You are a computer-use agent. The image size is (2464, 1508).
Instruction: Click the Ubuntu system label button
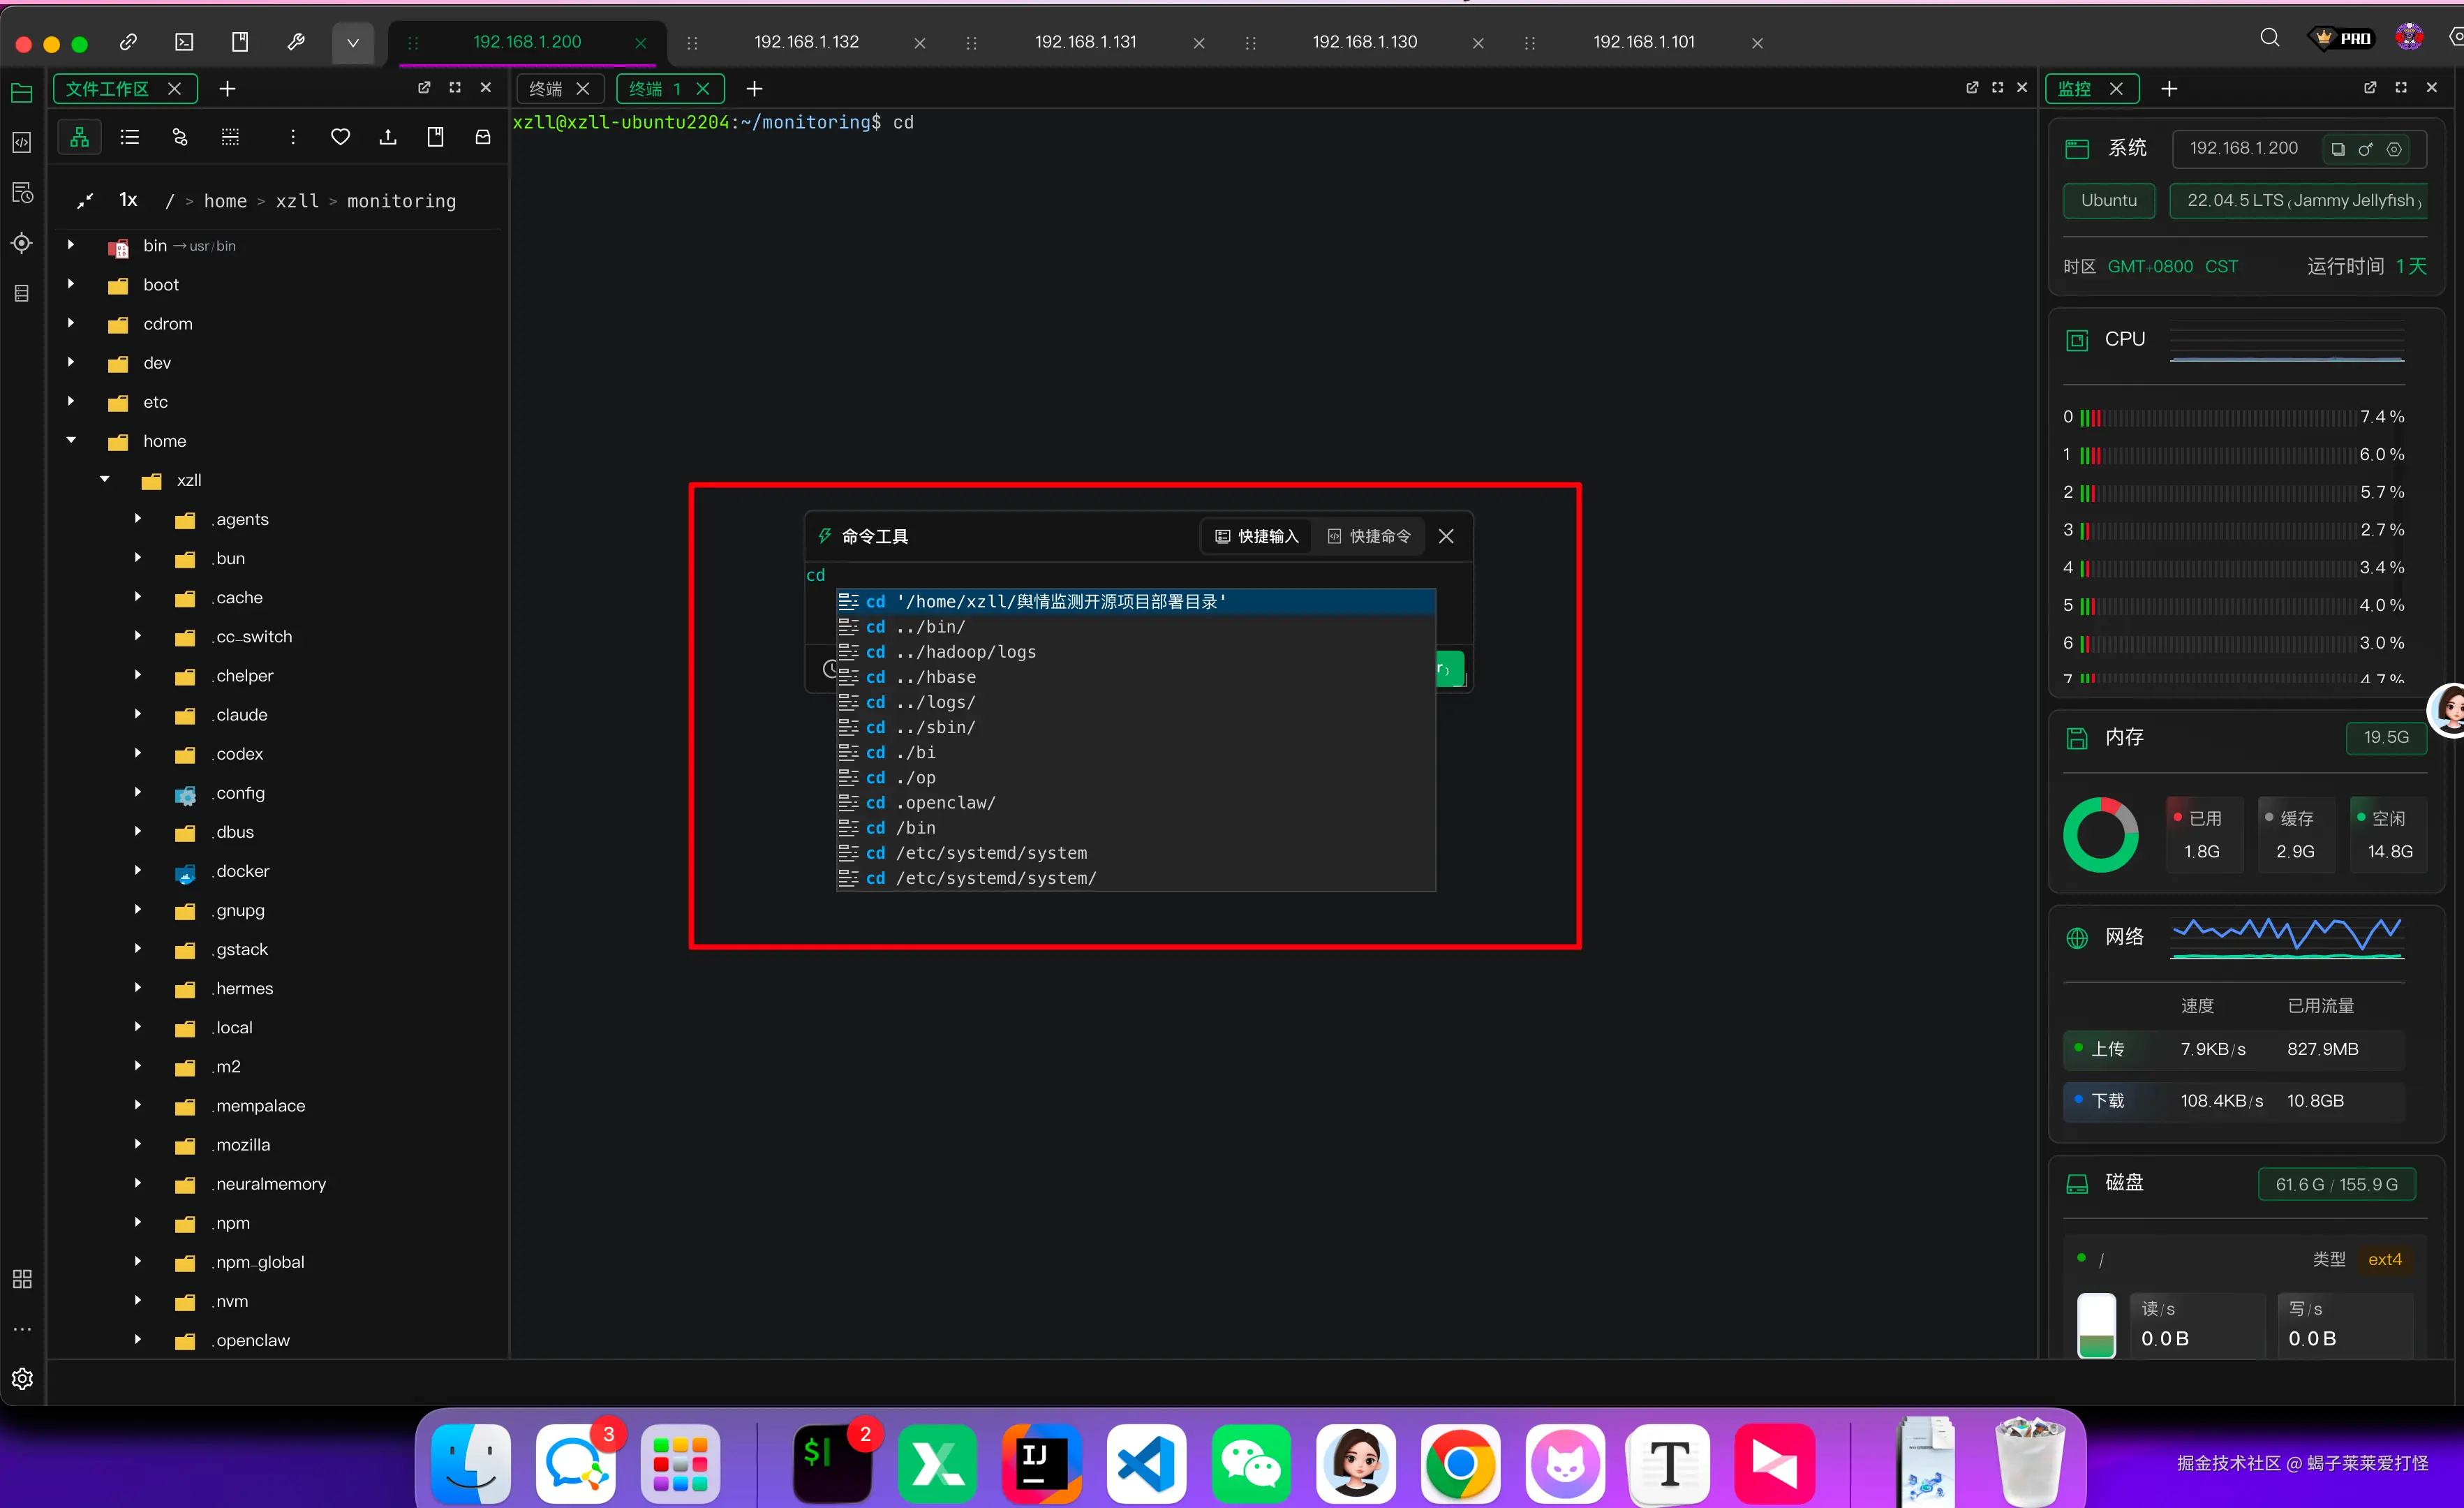point(2109,200)
